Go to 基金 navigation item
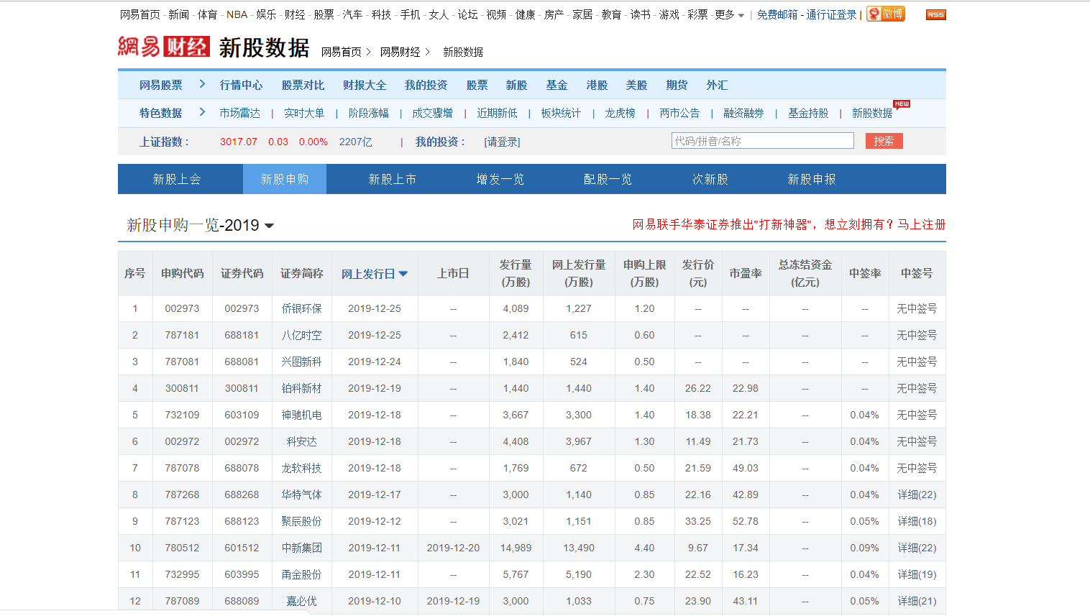Viewport: 1090px width, 616px height. click(x=557, y=85)
